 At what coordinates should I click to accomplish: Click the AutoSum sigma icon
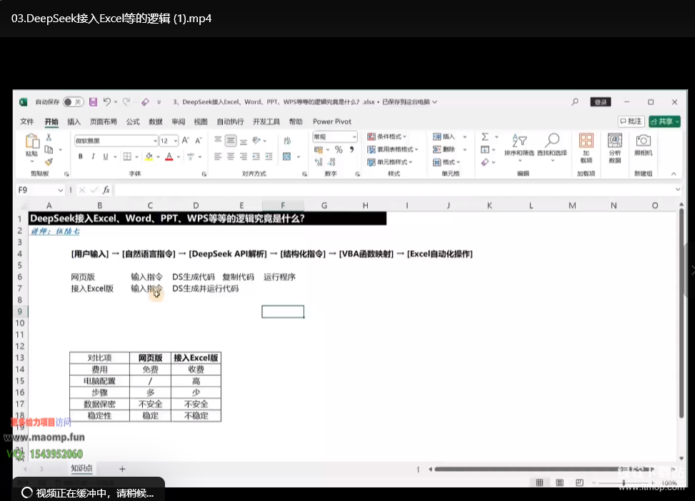(485, 137)
